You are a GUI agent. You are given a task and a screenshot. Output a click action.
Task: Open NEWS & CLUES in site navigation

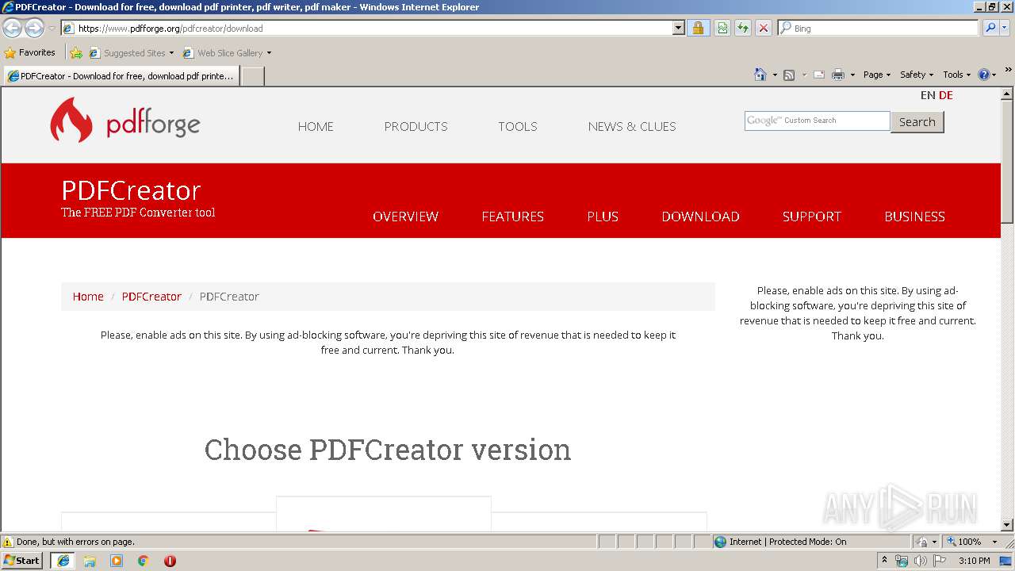tap(632, 126)
